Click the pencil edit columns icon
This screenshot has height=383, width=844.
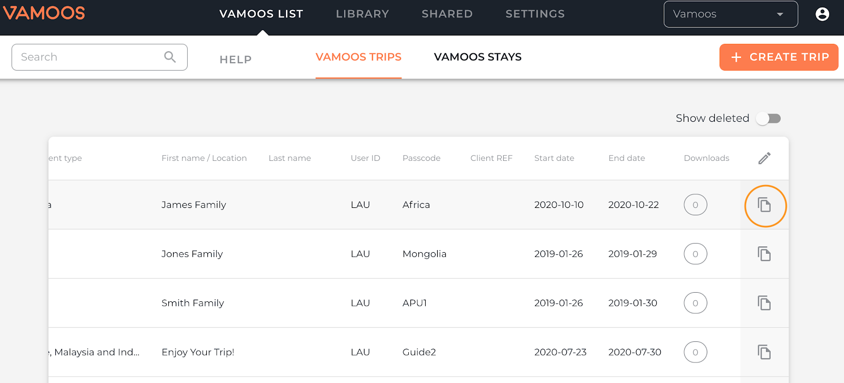(x=764, y=158)
